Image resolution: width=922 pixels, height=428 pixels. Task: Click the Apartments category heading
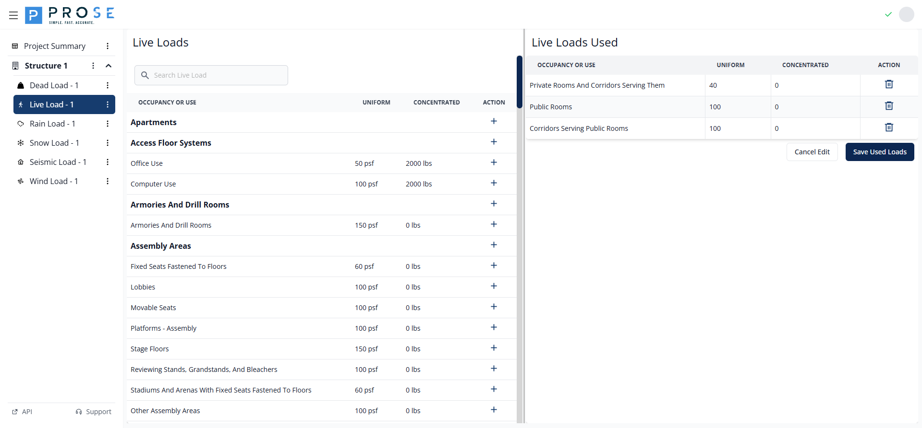[154, 122]
